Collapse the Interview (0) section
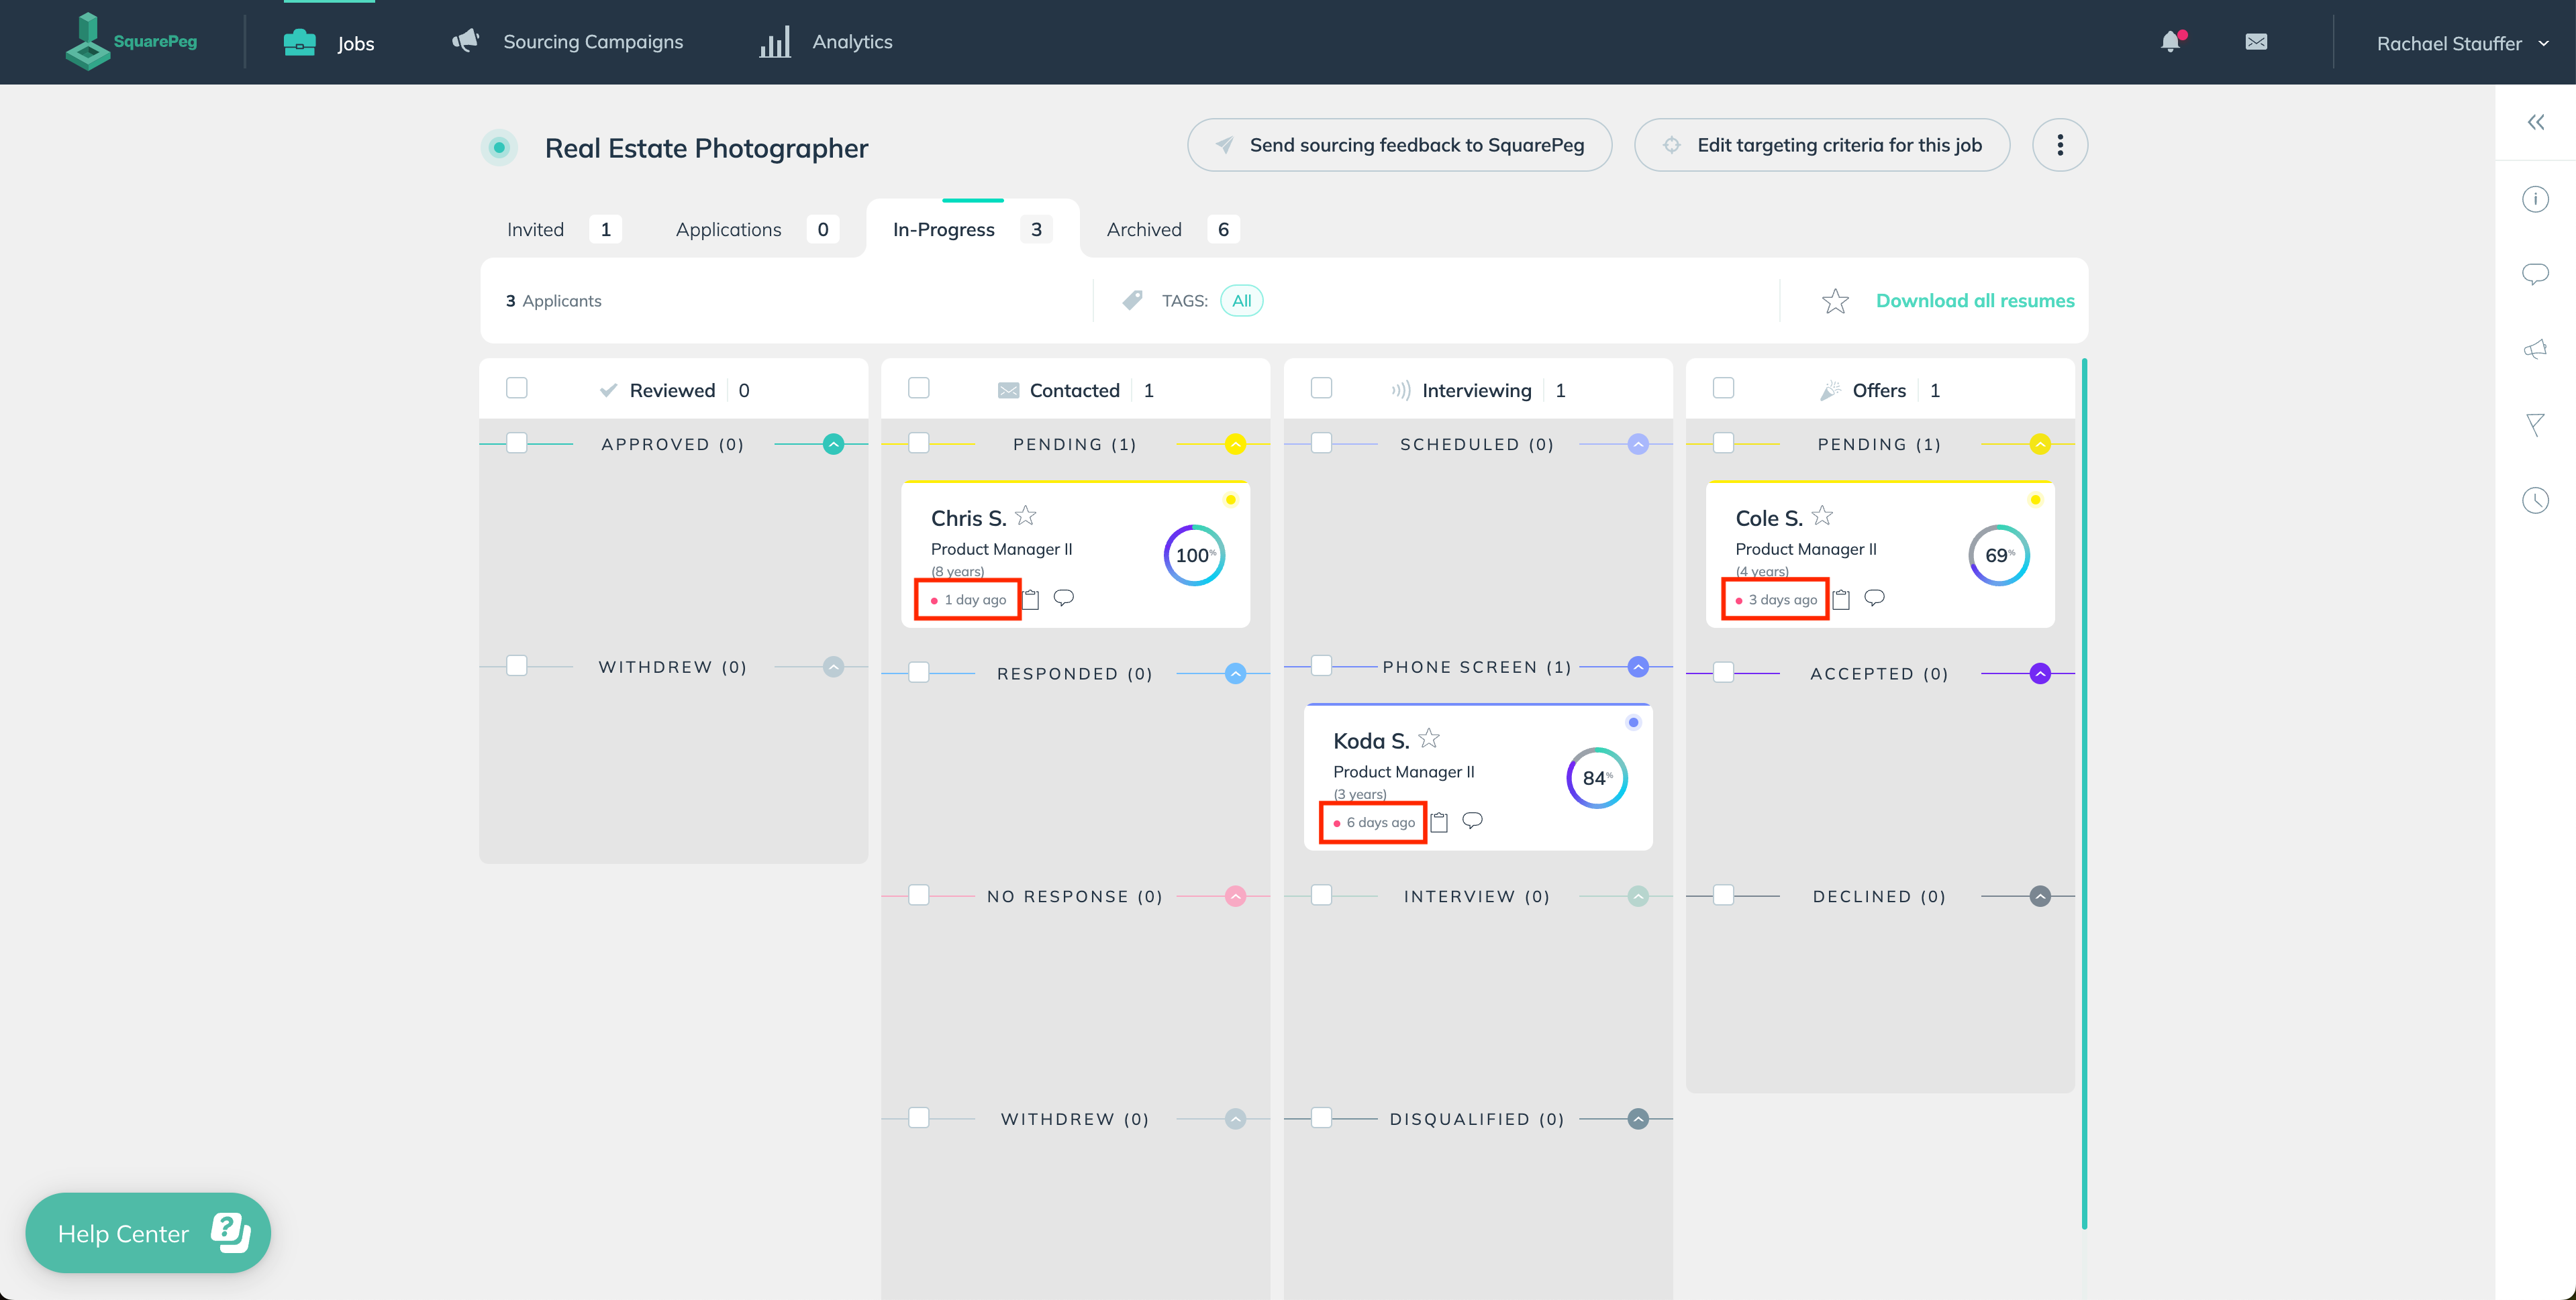 (1638, 896)
